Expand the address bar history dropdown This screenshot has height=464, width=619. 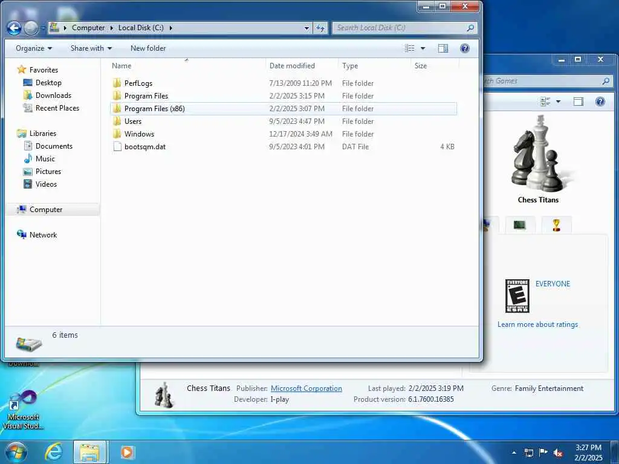306,28
